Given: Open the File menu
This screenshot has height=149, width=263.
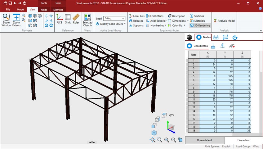Looking at the screenshot, I should click(x=8, y=10).
